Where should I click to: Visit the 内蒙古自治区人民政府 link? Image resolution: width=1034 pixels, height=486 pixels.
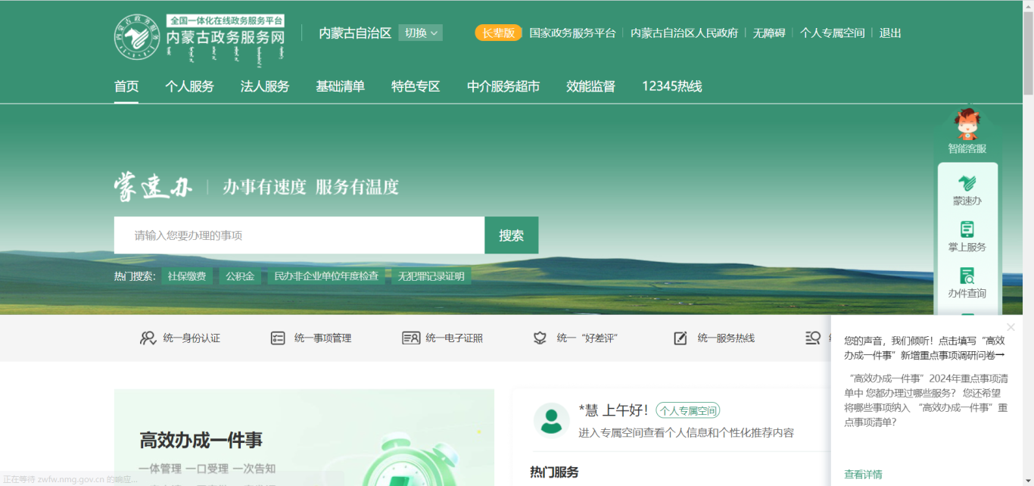click(684, 33)
